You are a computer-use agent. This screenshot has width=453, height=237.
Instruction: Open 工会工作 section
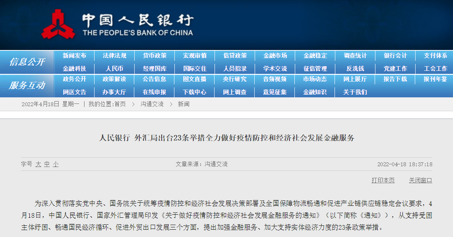(x=435, y=68)
